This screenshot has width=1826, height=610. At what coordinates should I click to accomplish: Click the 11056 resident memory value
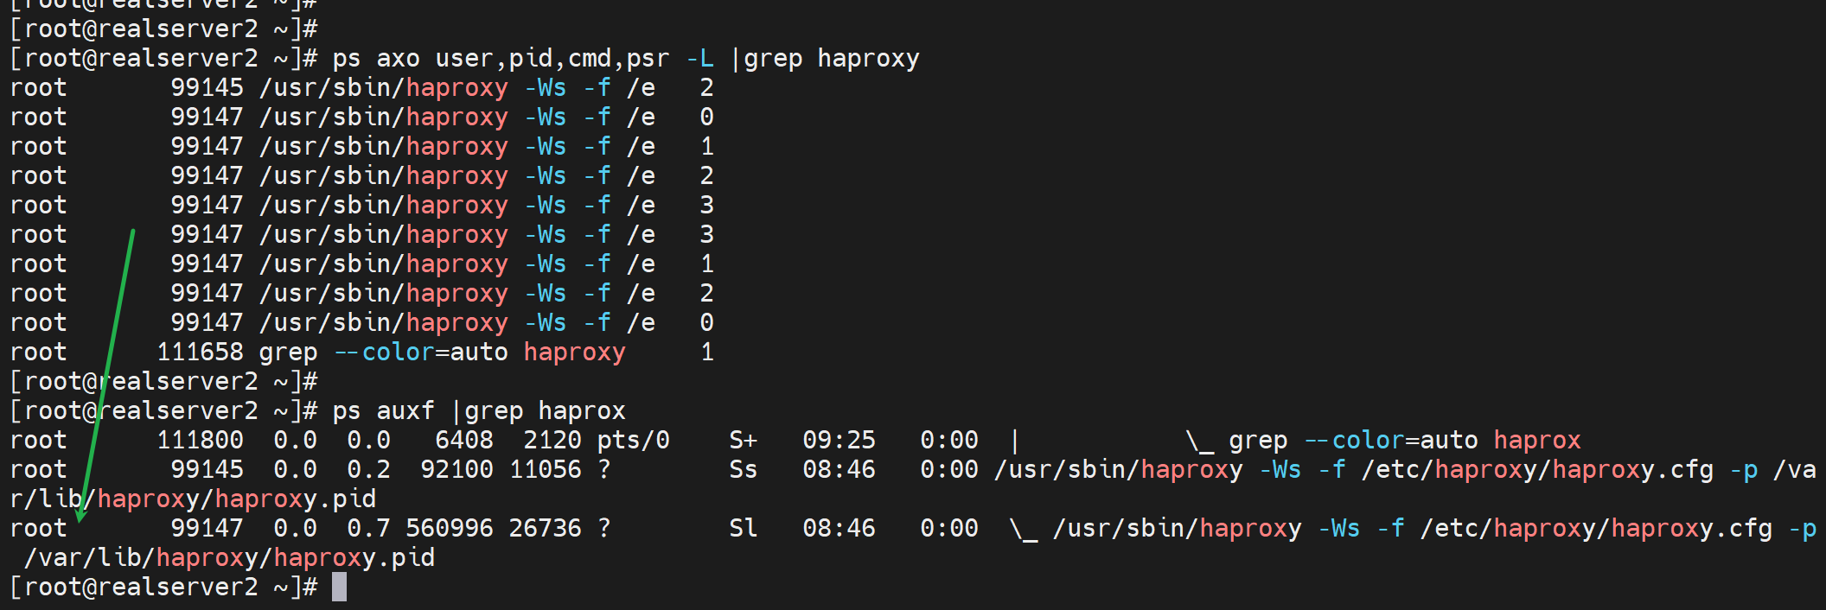pos(545,469)
